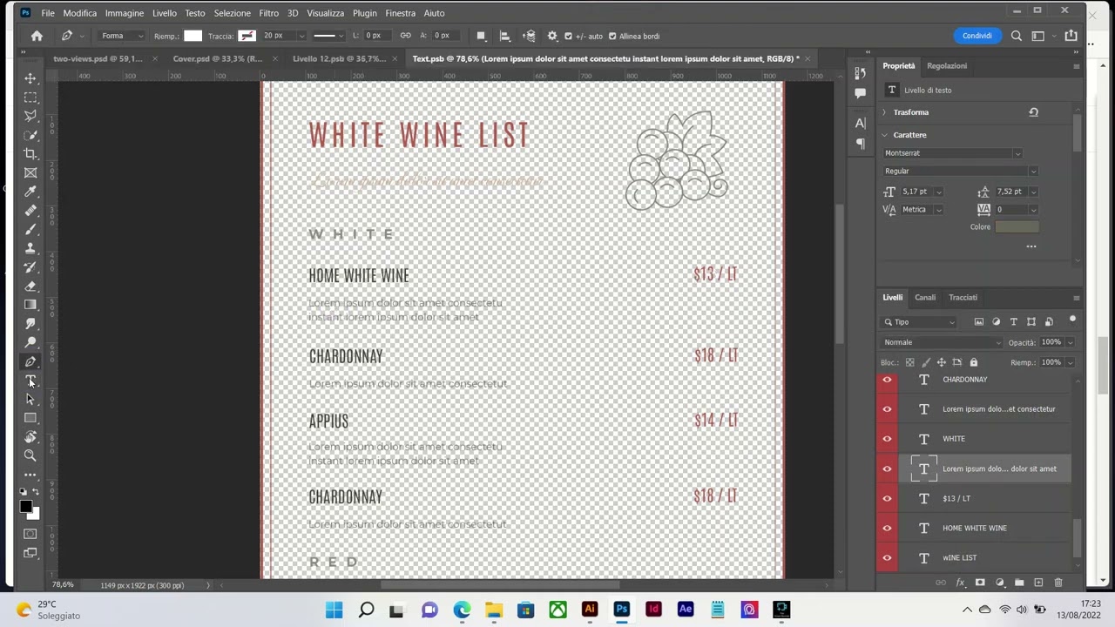The height and width of the screenshot is (627, 1115).
Task: Switch to Cover.psd document tab
Action: point(217,59)
